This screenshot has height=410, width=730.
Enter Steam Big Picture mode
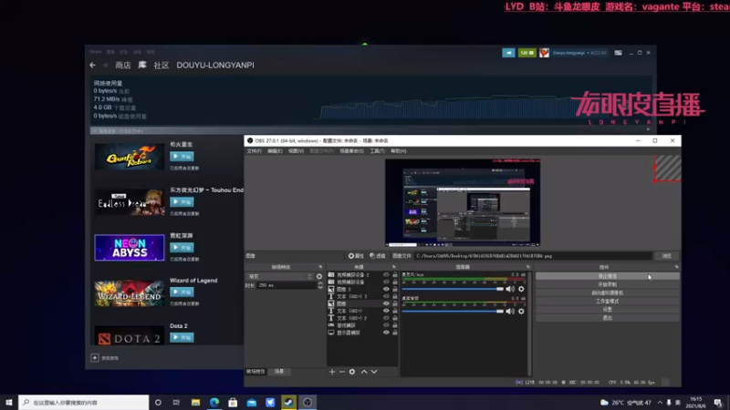click(618, 53)
